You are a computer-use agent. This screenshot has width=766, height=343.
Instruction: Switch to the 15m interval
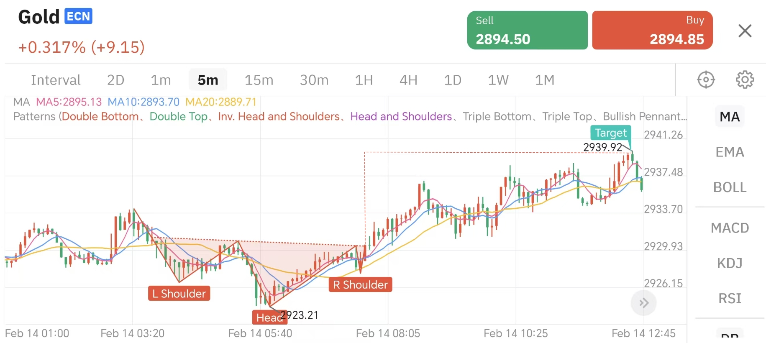(259, 80)
